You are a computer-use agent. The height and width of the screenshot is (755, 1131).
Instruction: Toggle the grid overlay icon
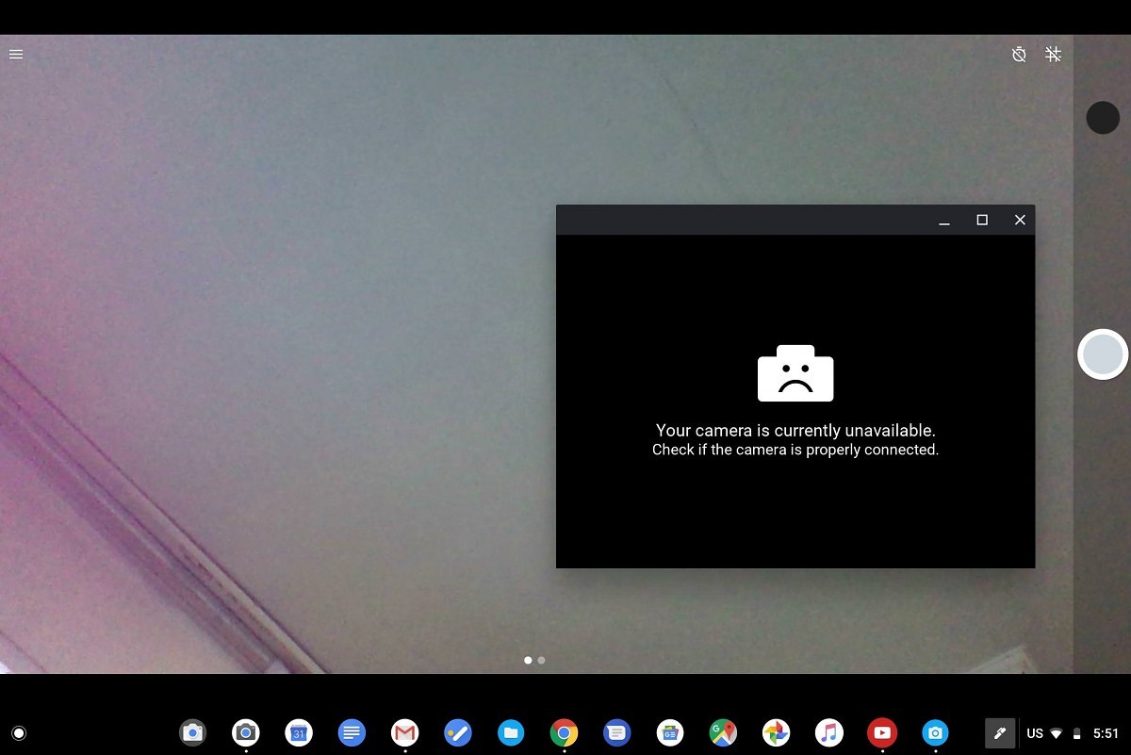click(1054, 55)
